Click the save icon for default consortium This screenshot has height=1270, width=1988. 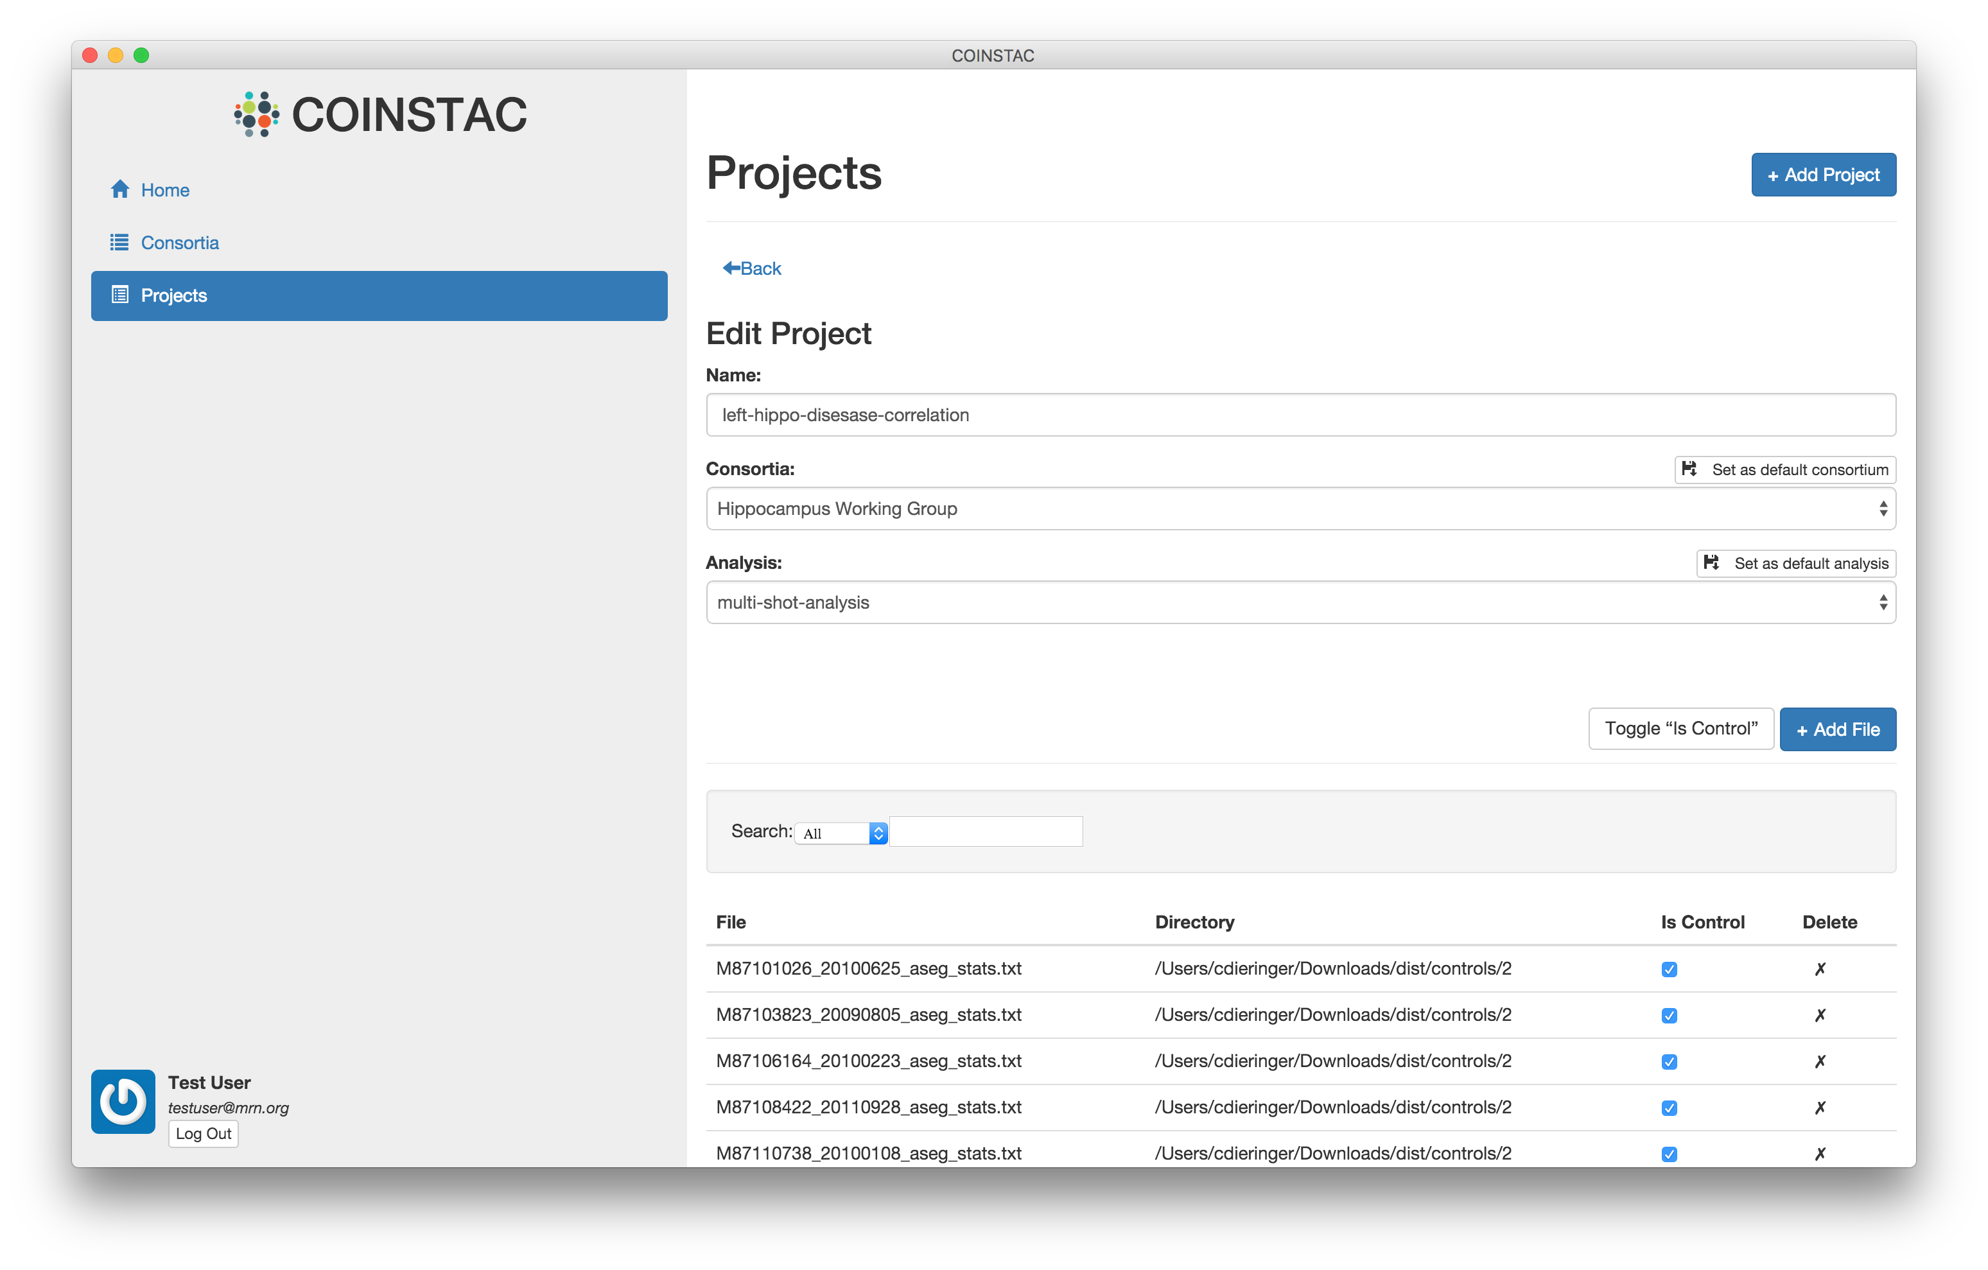1689,469
